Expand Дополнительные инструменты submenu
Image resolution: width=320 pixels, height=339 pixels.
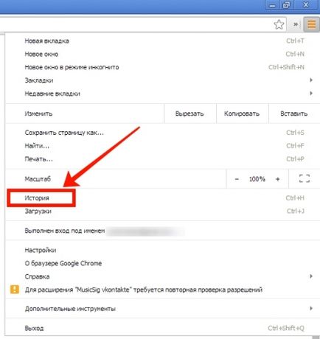click(x=162, y=309)
